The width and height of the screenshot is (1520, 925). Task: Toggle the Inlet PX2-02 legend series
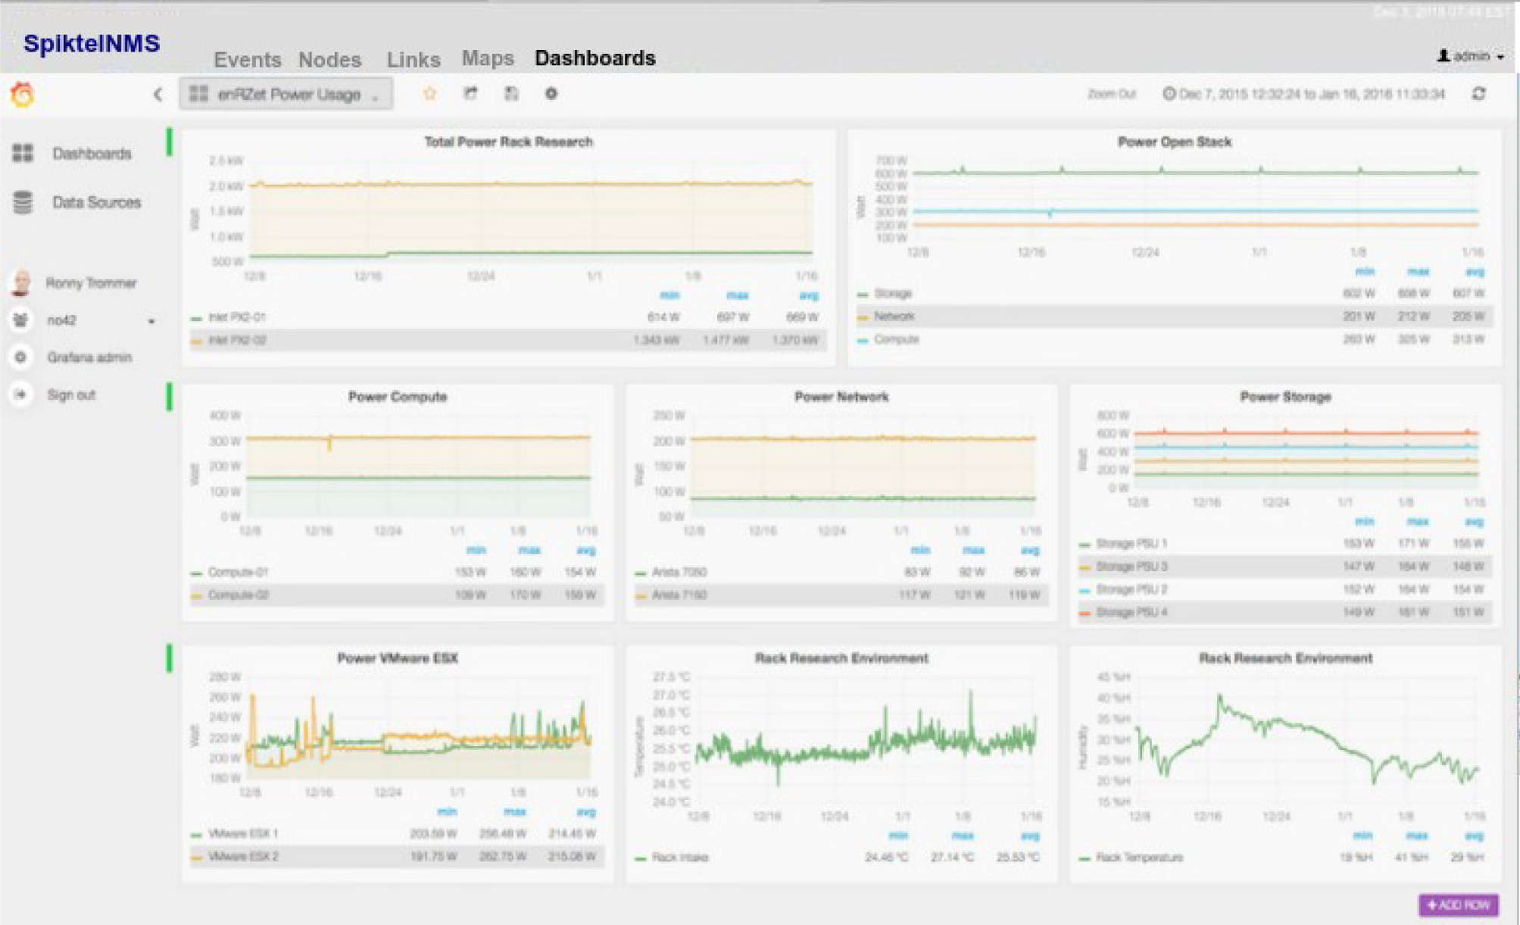click(x=237, y=340)
